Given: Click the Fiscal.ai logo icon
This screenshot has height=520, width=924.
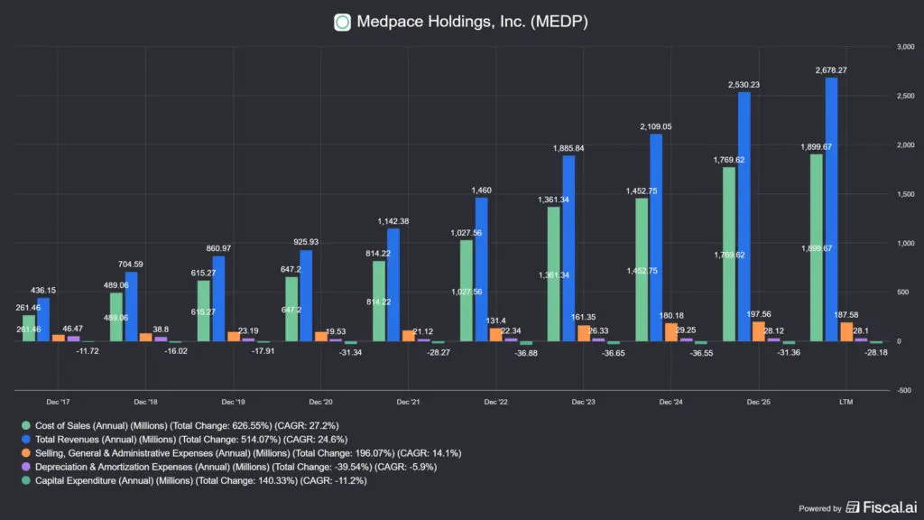Looking at the screenshot, I should [853, 507].
